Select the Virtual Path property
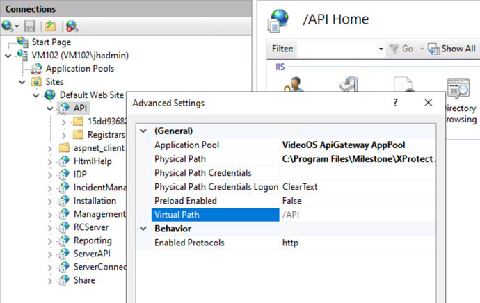The height and width of the screenshot is (303, 480). click(215, 215)
